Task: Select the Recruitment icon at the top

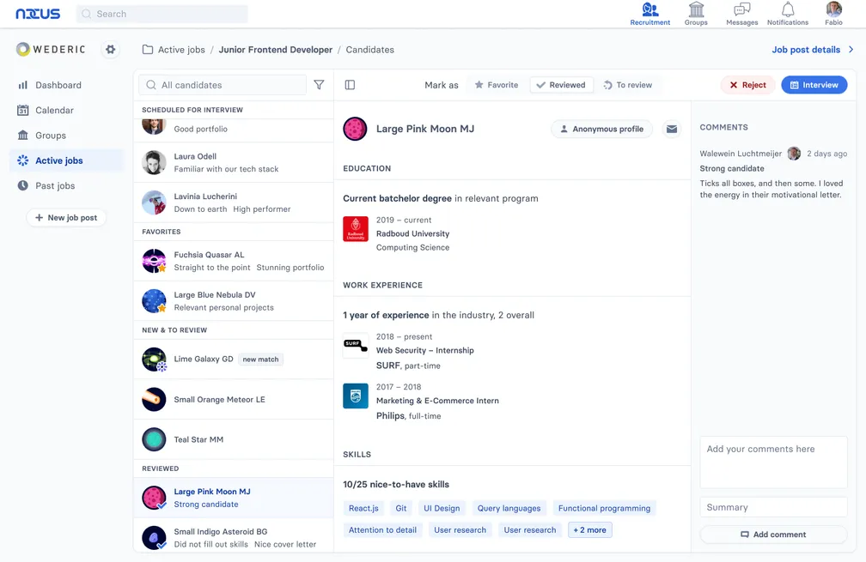Action: pos(649,13)
